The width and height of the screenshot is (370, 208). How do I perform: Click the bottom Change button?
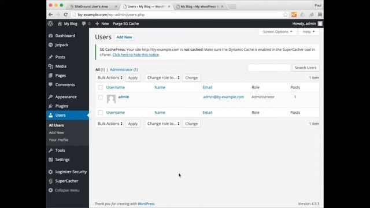tap(191, 124)
